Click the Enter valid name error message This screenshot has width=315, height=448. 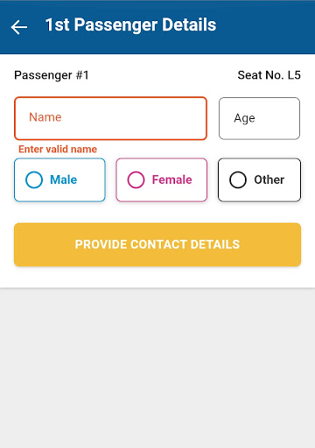pos(58,149)
